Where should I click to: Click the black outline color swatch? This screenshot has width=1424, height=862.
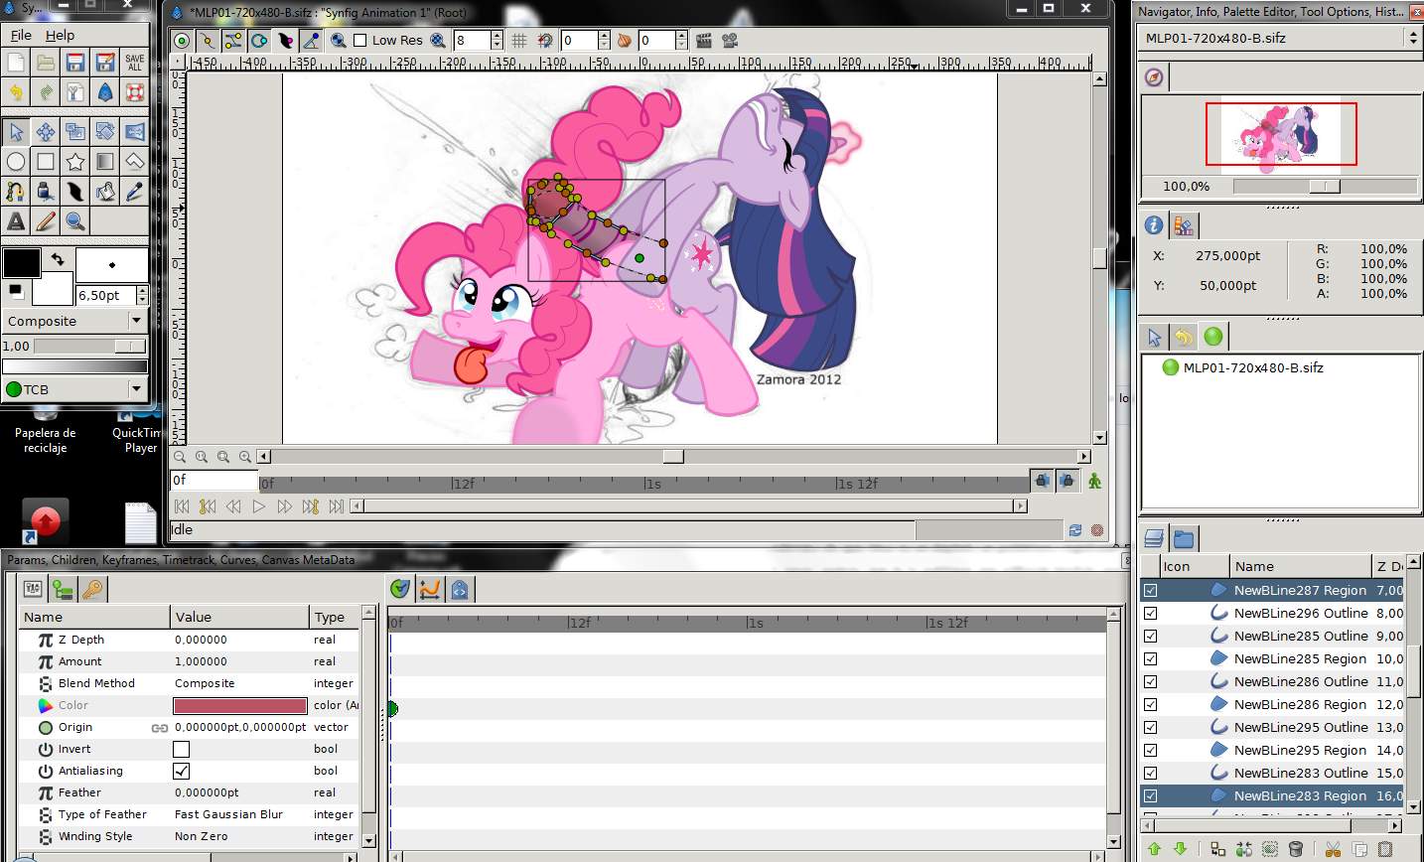22,263
